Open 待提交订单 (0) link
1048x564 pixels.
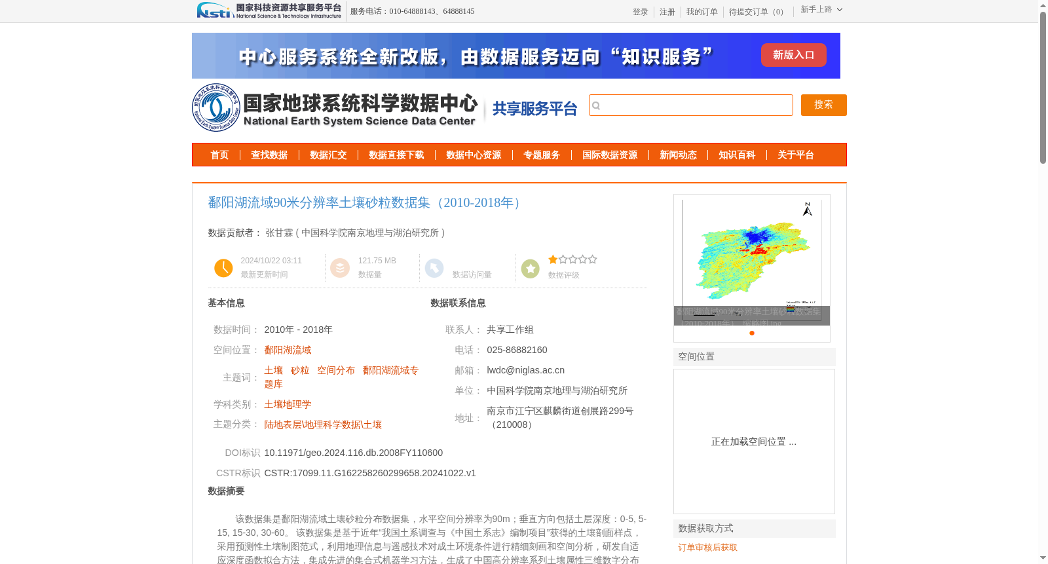pos(758,12)
